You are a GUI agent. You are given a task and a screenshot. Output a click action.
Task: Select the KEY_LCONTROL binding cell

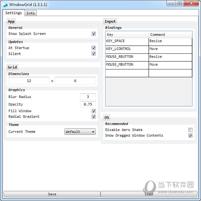point(127,50)
